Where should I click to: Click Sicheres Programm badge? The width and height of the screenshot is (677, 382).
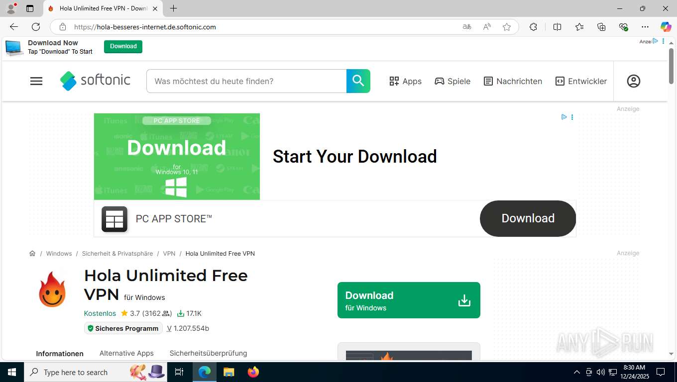123,328
